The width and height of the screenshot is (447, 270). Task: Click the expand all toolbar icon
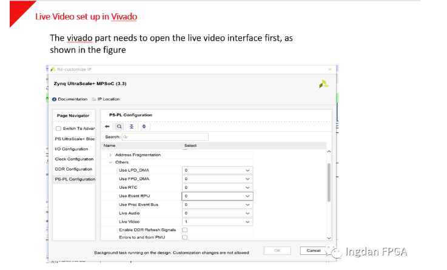tap(144, 127)
